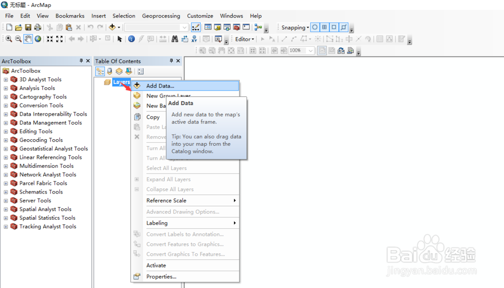Pin the ArcToolbox panel
Viewport: 504px width, 288px height.
(x=81, y=61)
